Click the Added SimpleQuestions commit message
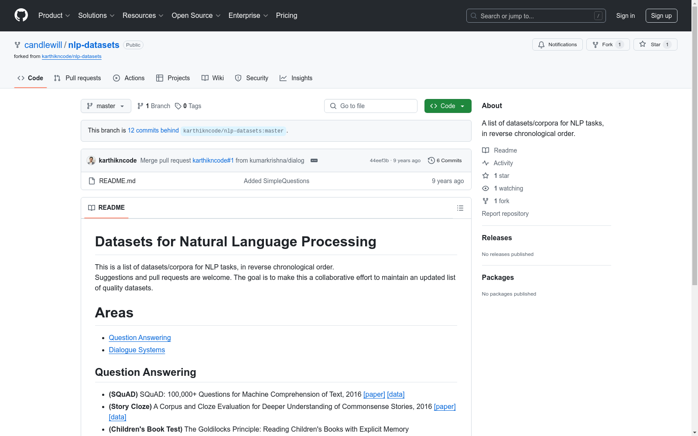Image resolution: width=698 pixels, height=436 pixels. tap(277, 181)
